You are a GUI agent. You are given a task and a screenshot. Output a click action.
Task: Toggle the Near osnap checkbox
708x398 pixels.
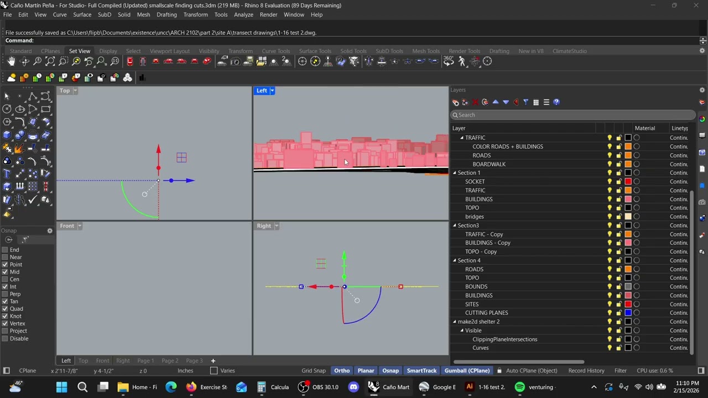(5, 257)
